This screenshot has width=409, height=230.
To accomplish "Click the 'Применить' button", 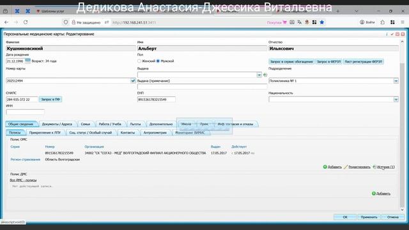I will [x=369, y=217].
